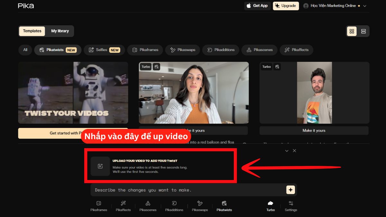386x217 pixels.
Task: Open the man selfie template thumbnail
Action: coord(314,93)
